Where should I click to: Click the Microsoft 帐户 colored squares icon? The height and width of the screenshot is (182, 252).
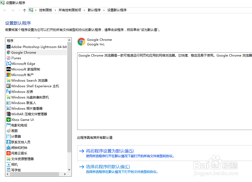pyautogui.click(x=9, y=75)
